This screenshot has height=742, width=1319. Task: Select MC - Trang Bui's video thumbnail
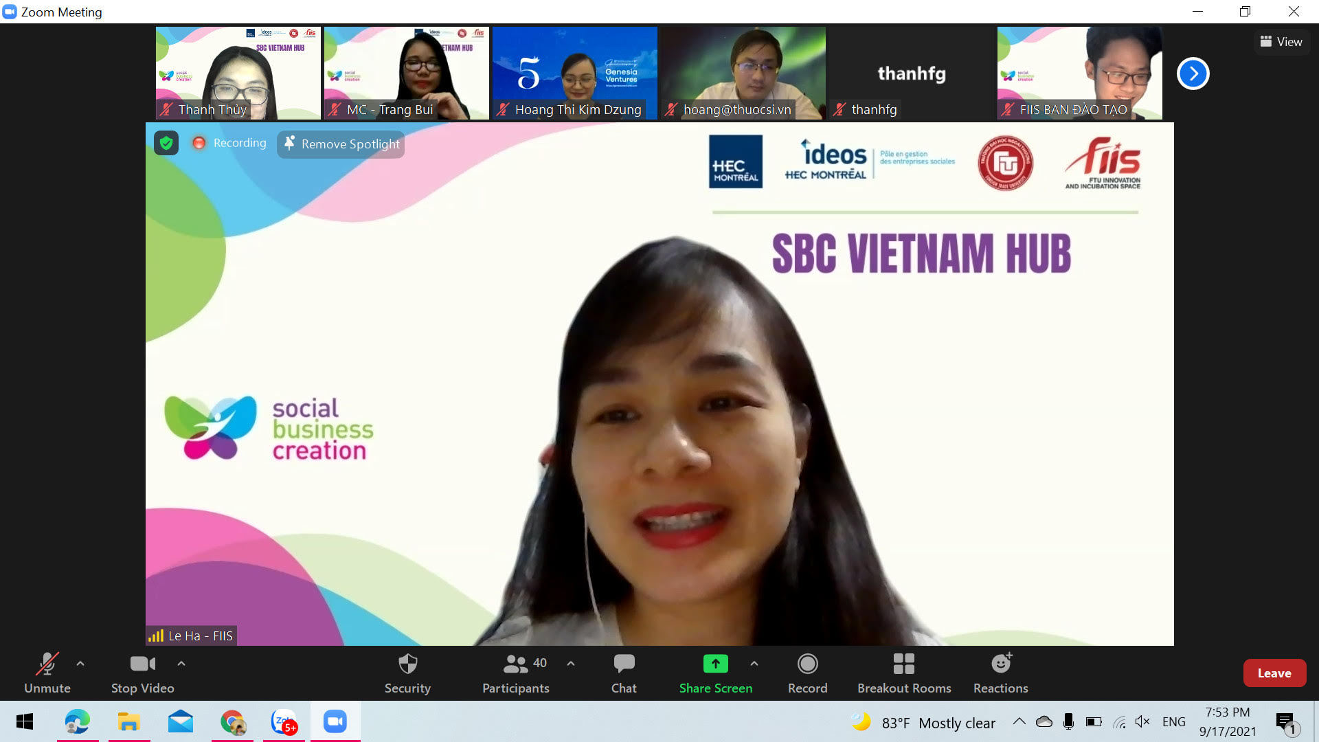click(x=407, y=73)
